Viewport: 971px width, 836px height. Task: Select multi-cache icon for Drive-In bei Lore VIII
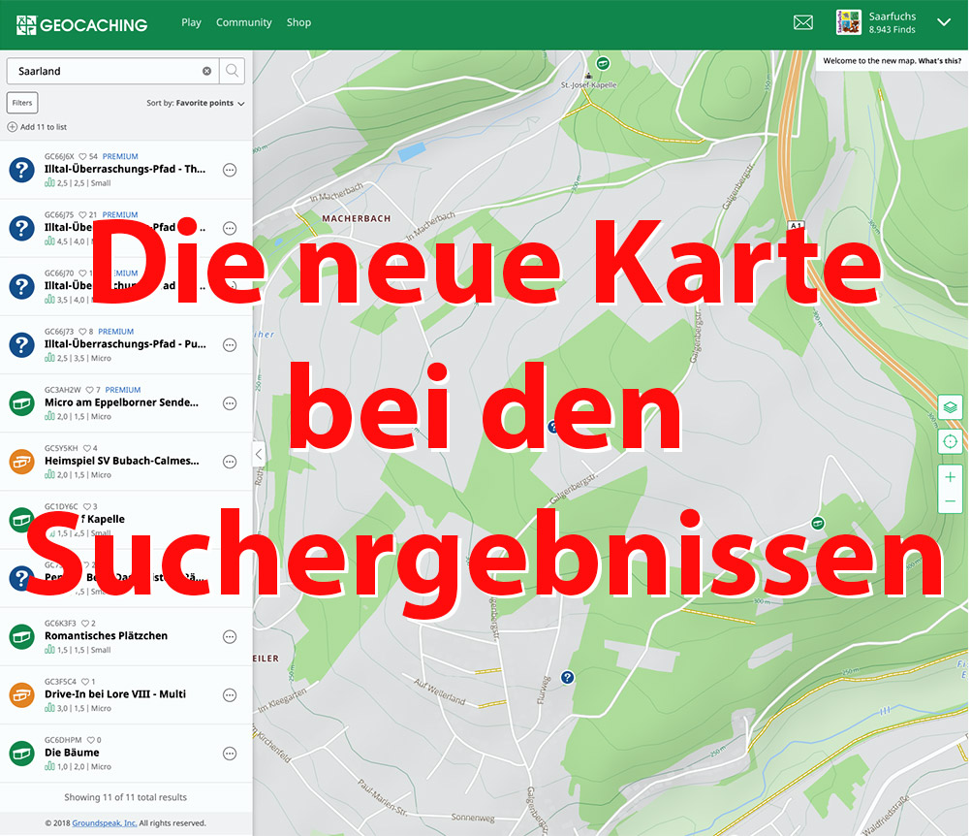(x=21, y=695)
